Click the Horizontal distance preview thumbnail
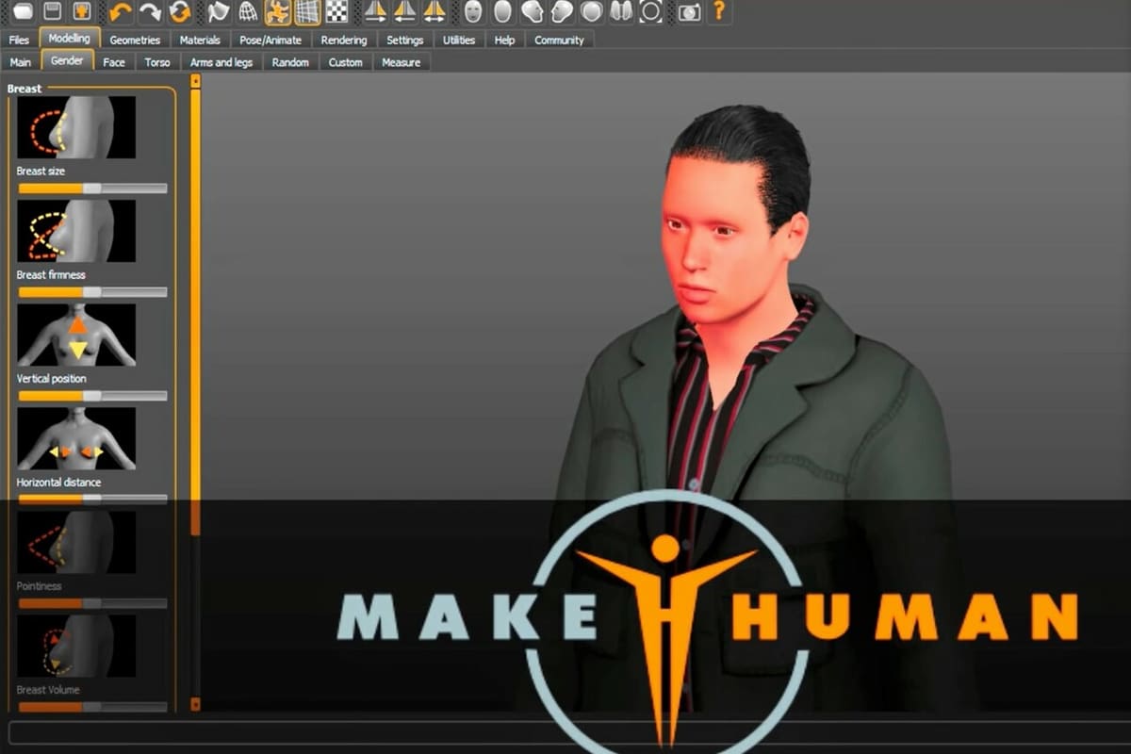The width and height of the screenshot is (1131, 754). pyautogui.click(x=76, y=438)
